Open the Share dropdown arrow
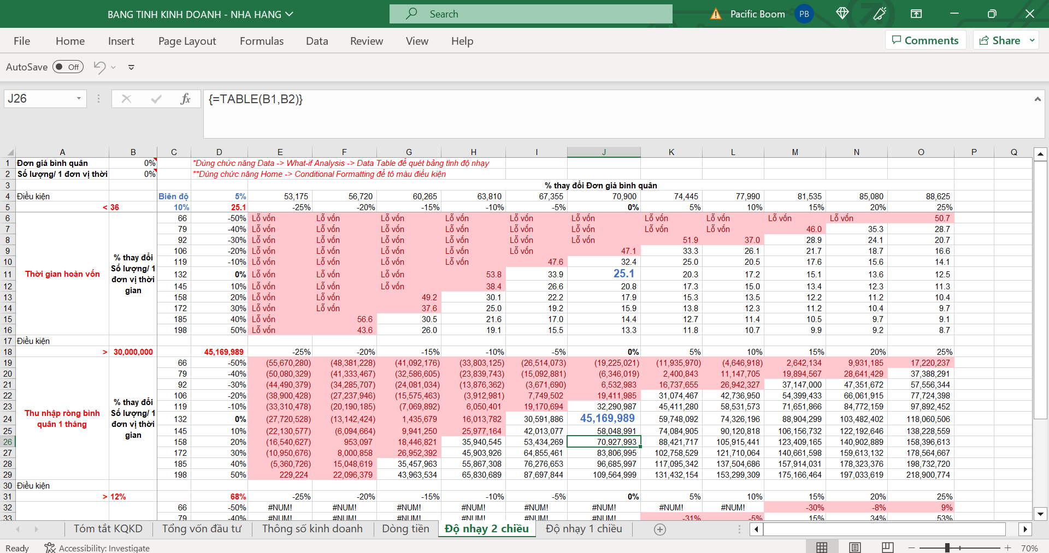This screenshot has width=1049, height=553. (1032, 40)
